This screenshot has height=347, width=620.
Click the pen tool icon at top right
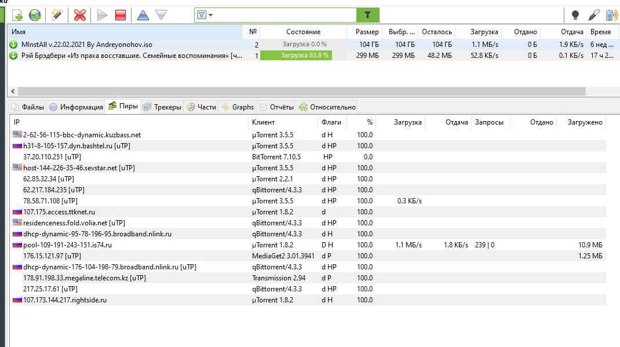point(593,15)
